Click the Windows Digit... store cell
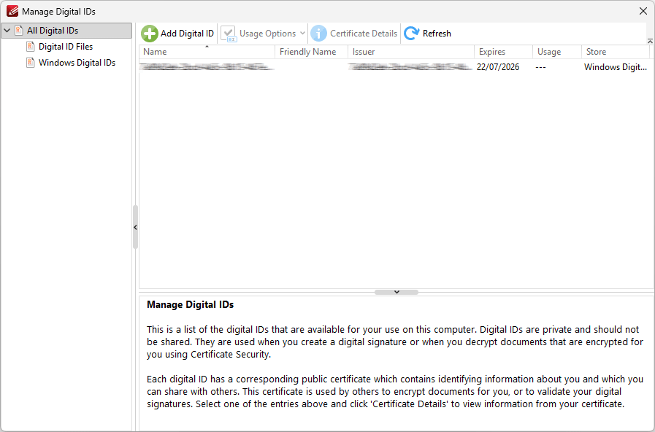The width and height of the screenshot is (655, 432). click(x=616, y=67)
